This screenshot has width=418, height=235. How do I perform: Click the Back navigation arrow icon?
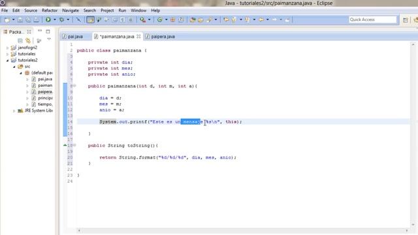point(261,20)
